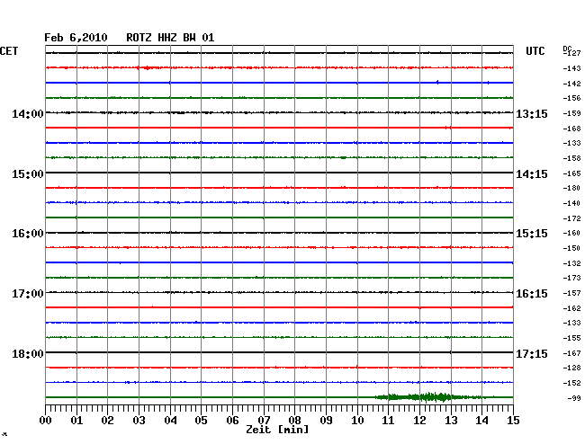585x444 pixels.
Task: Click the "07" minute axis label
Action: tap(264, 421)
